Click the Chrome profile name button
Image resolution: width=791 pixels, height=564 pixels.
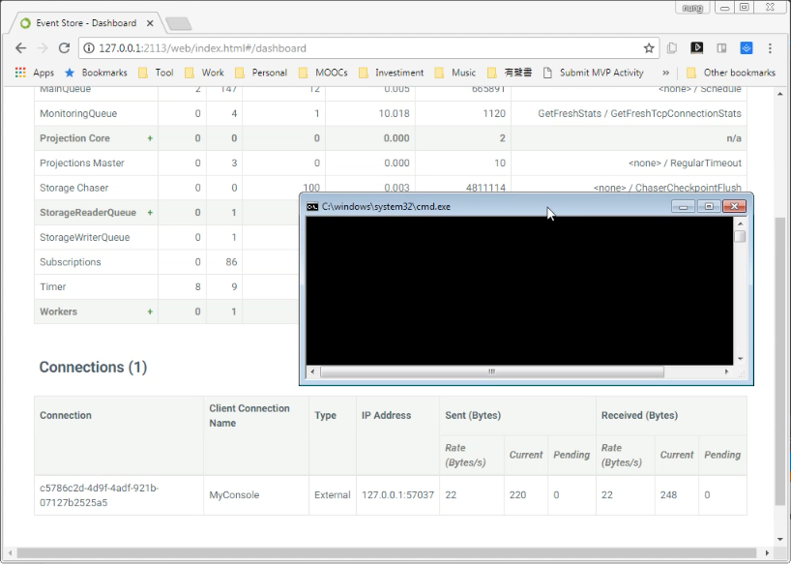tap(692, 8)
